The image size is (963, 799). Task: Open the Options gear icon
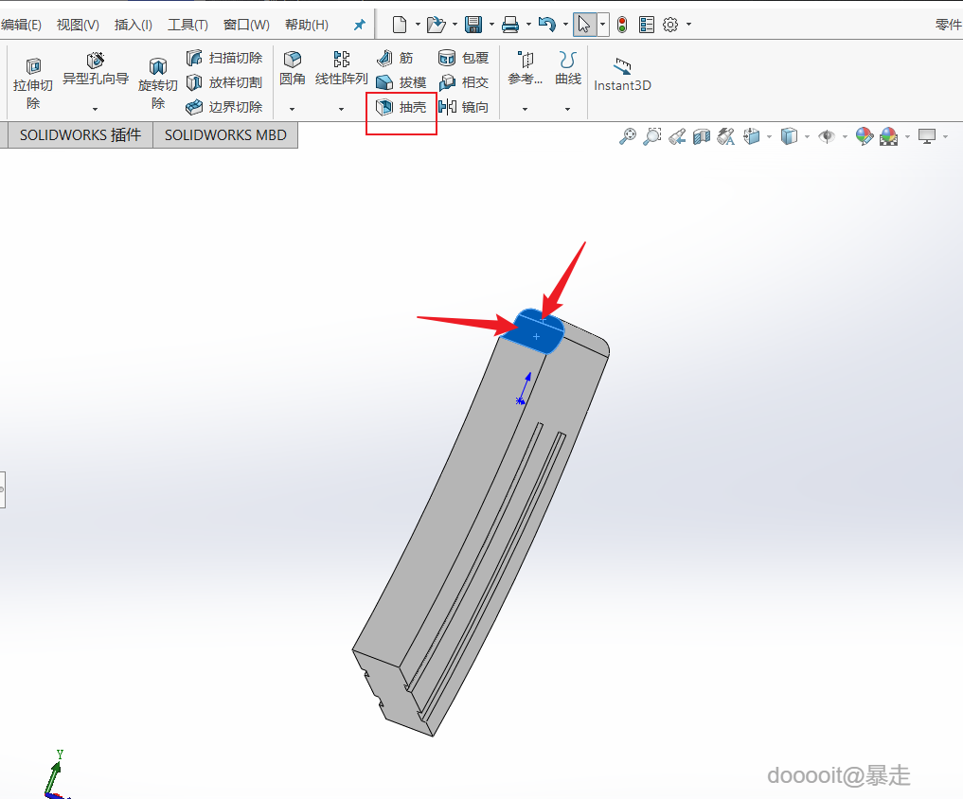[670, 25]
